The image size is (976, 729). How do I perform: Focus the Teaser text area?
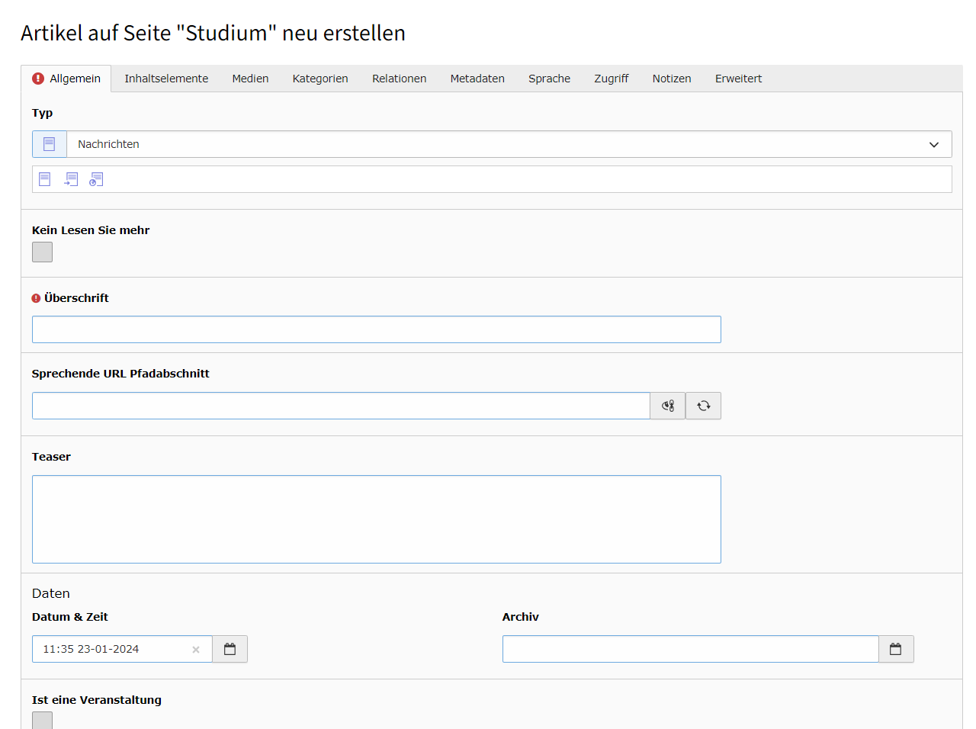[x=377, y=519]
